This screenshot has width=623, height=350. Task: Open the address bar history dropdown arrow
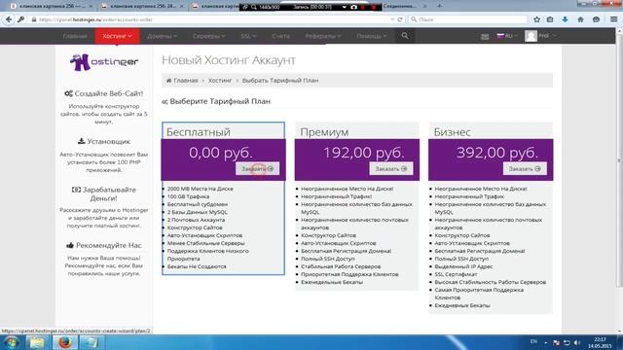(392, 19)
